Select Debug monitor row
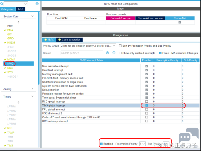Image resolution: width=201 pixels, height=151 pixels. click(121, 90)
